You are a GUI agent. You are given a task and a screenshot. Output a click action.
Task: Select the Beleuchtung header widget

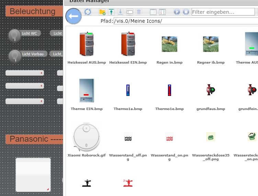pos(34,11)
